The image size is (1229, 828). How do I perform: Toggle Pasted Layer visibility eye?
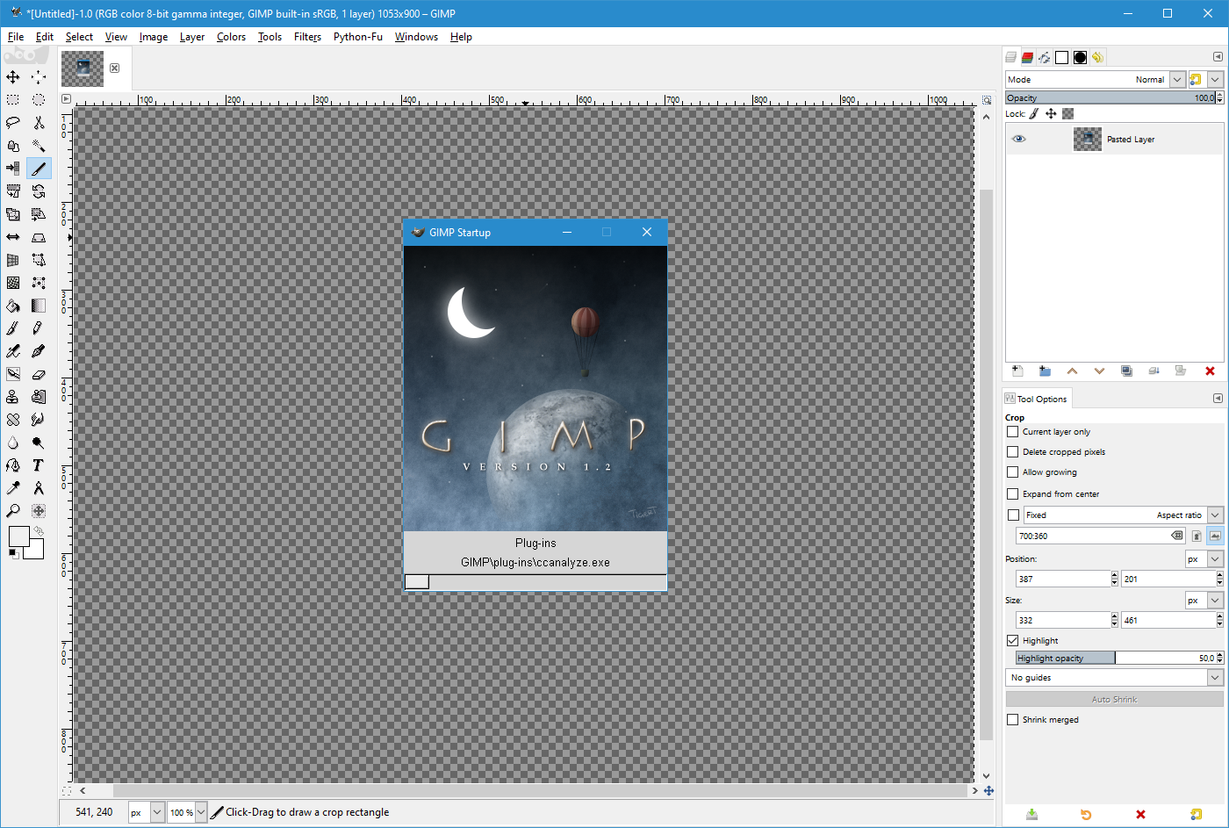coord(1018,139)
